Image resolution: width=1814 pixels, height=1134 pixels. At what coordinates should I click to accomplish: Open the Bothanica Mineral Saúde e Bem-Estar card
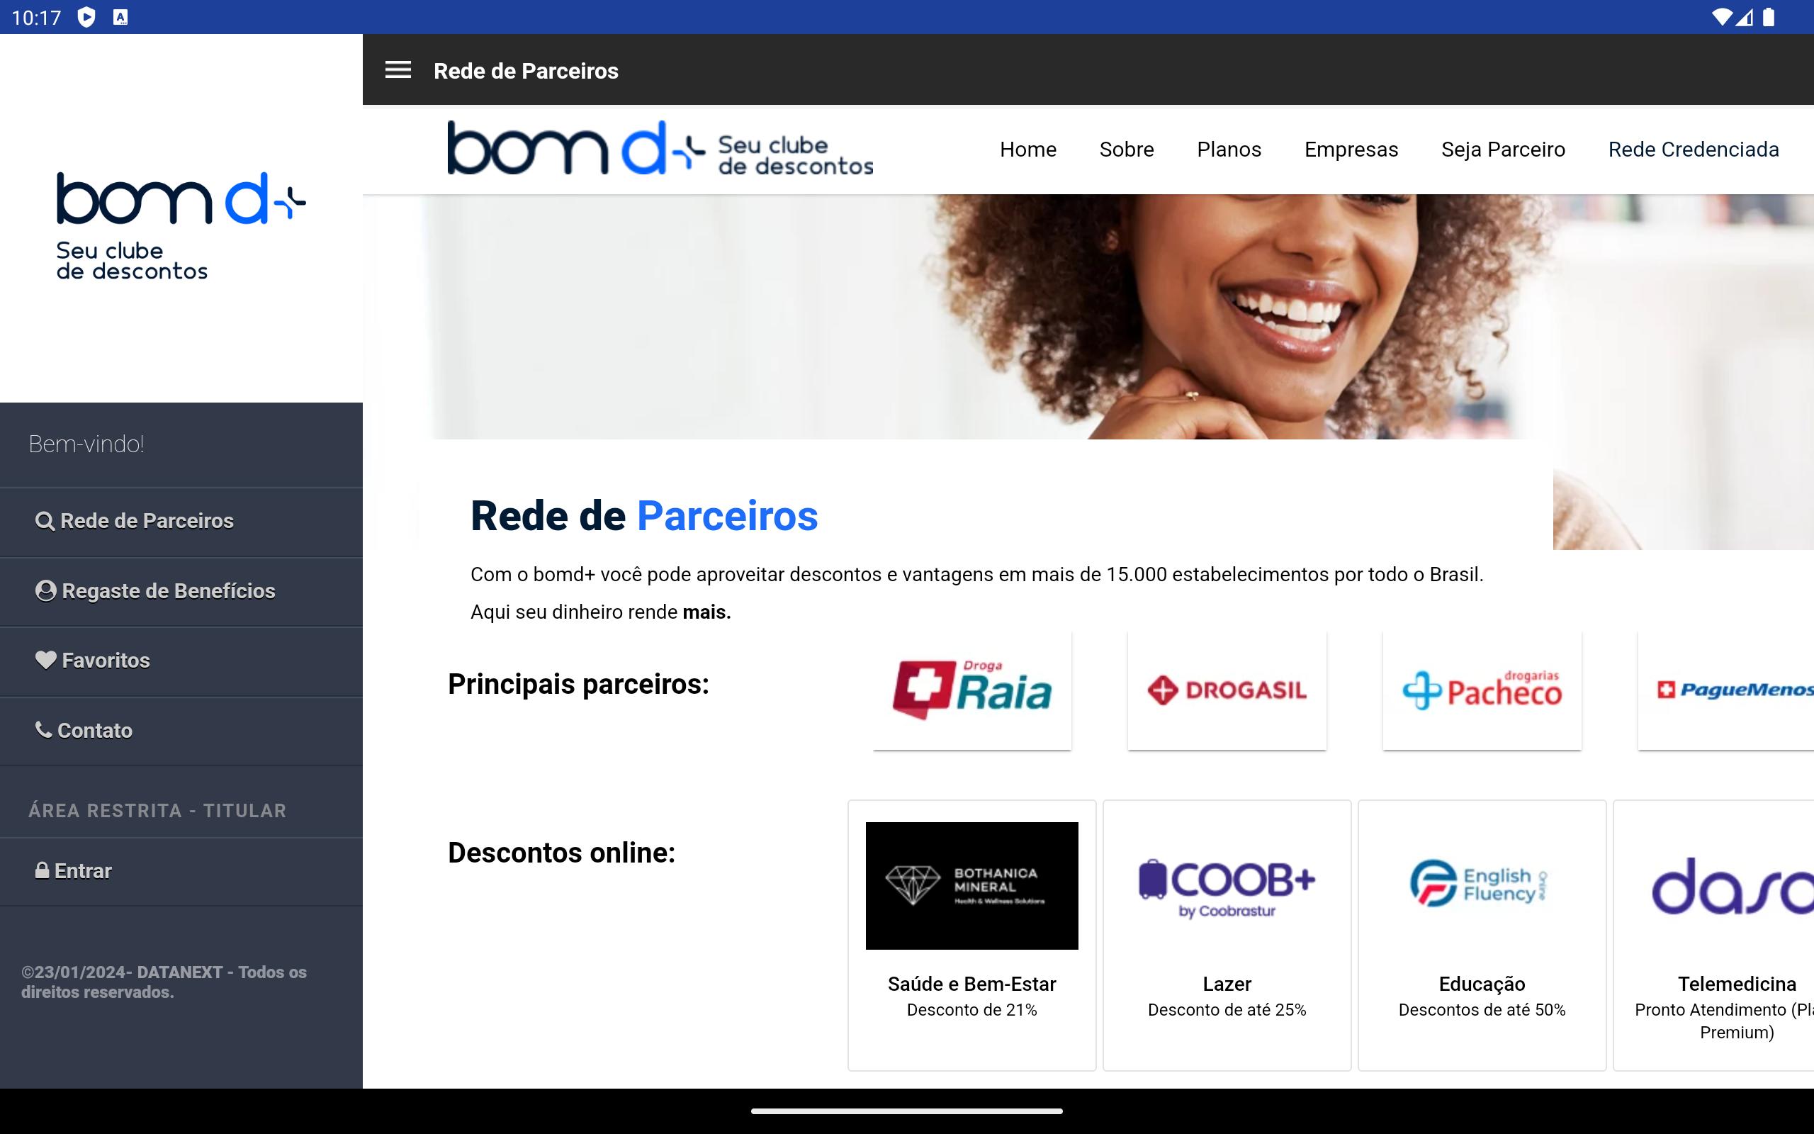tap(972, 936)
